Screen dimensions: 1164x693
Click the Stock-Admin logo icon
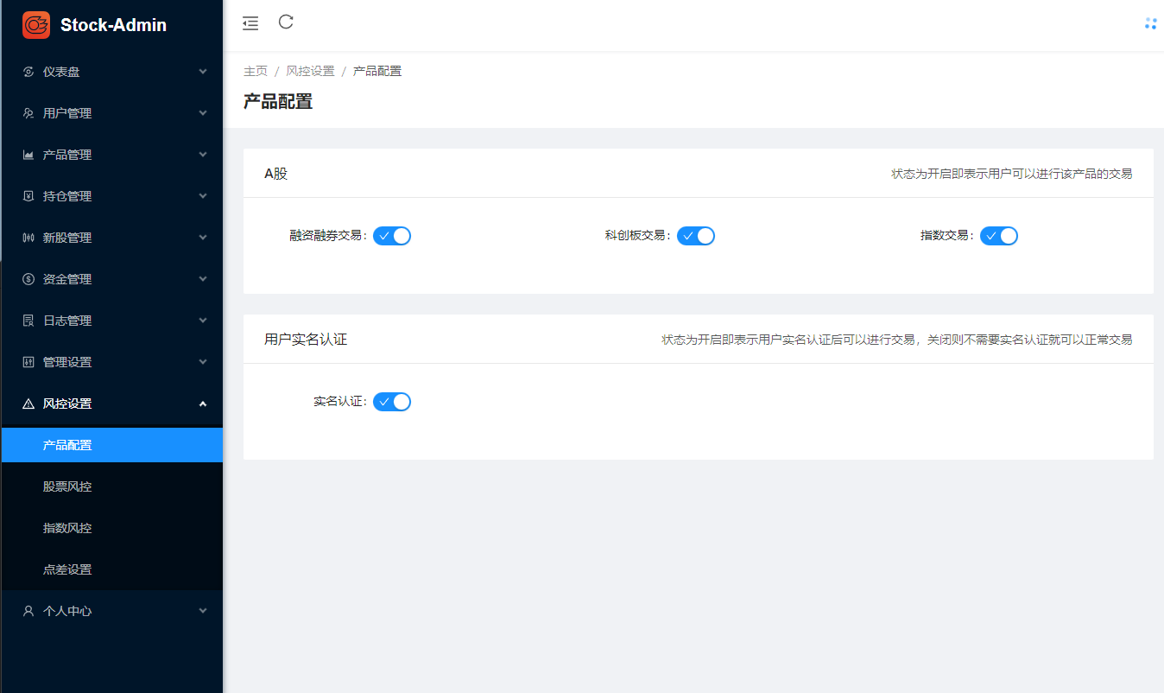coord(35,25)
